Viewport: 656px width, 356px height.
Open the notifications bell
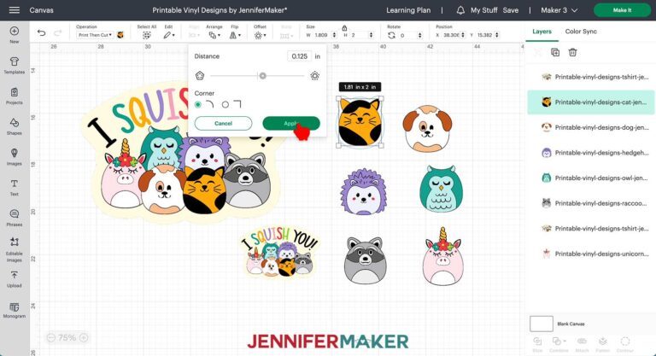pos(460,10)
